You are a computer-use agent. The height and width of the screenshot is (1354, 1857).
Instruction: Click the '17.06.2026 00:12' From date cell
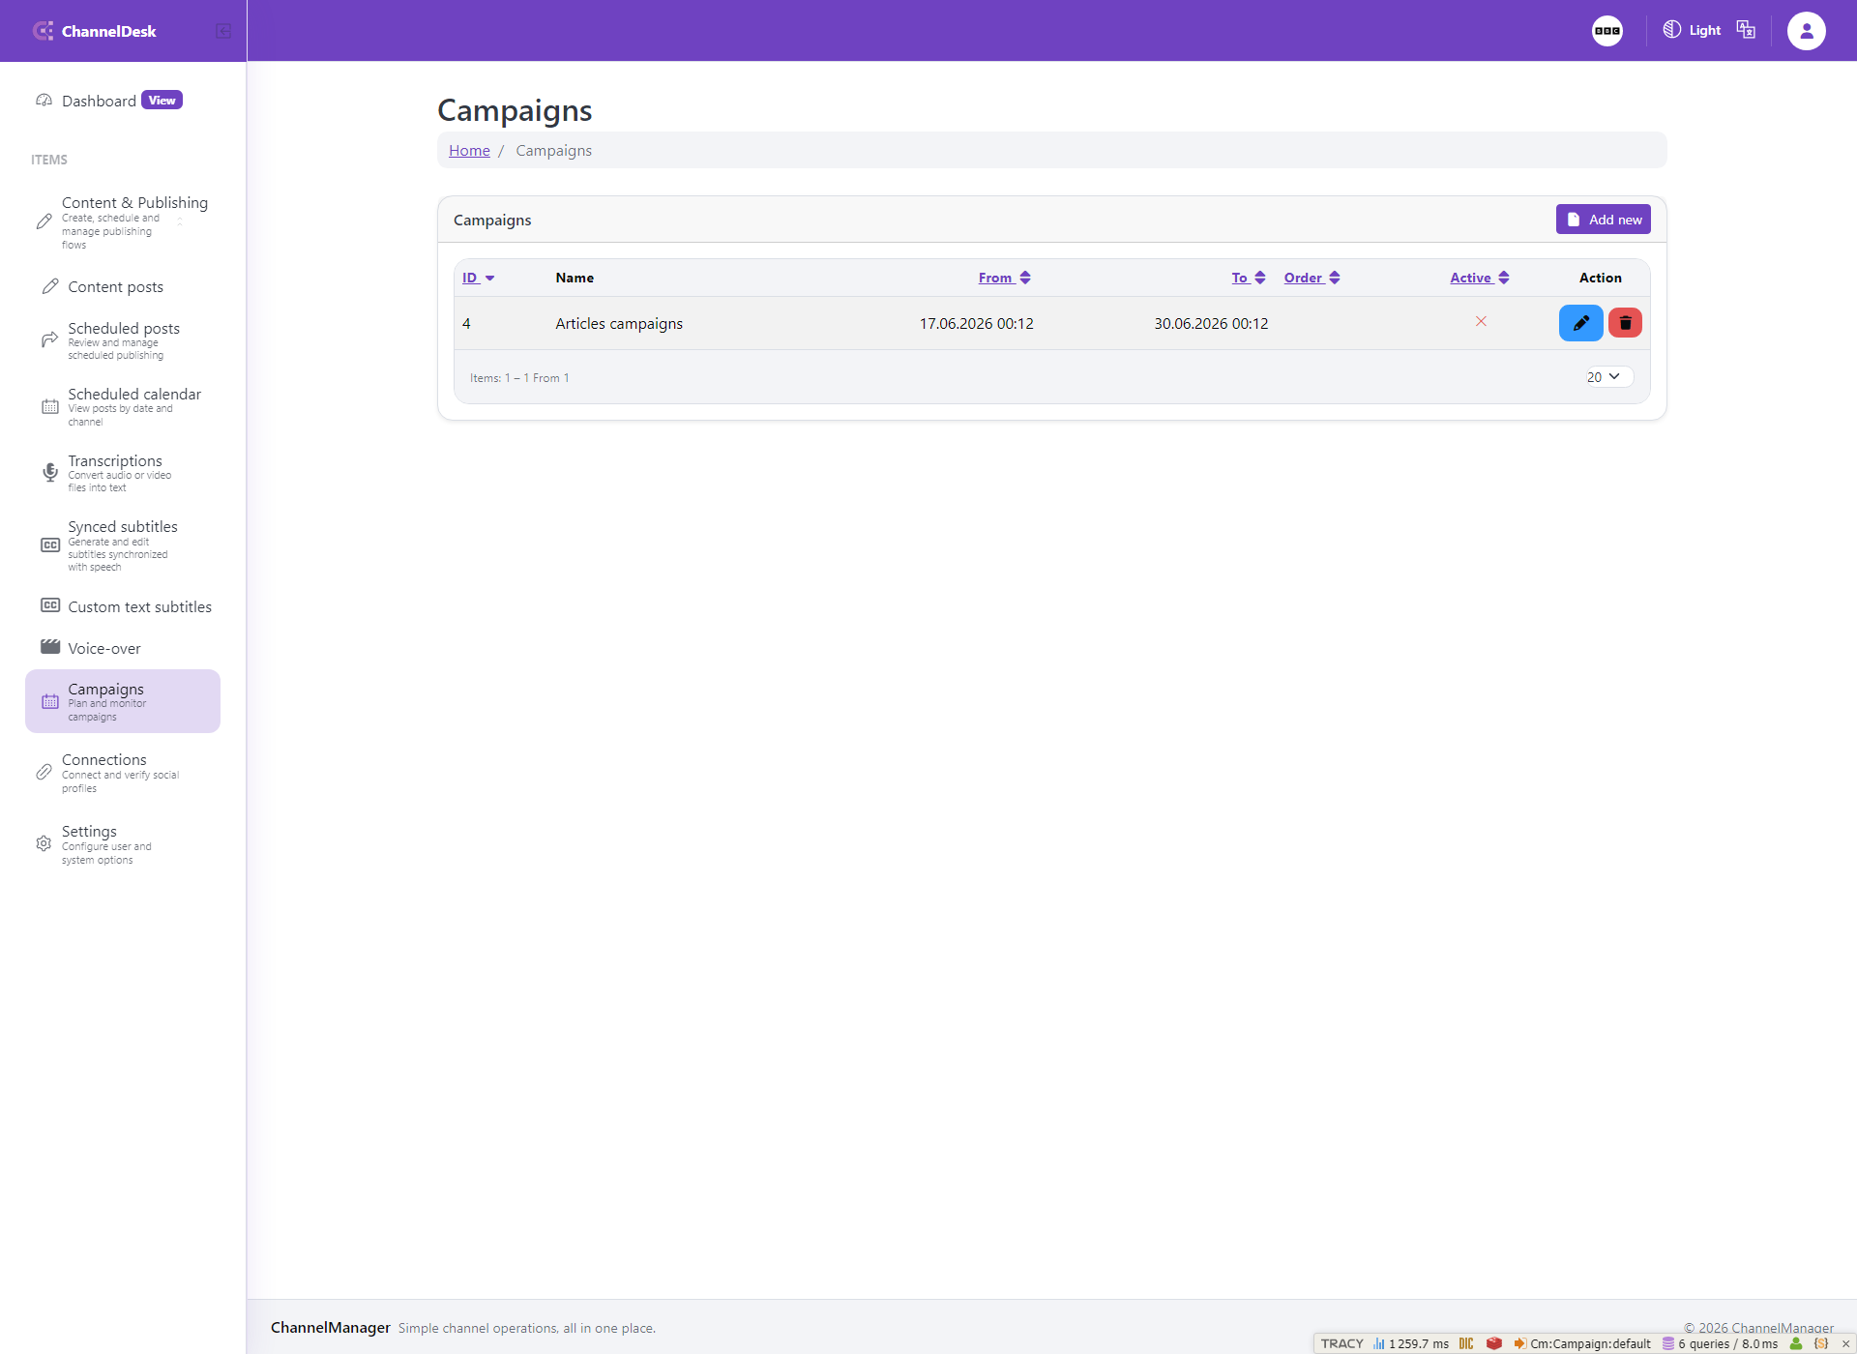976,324
